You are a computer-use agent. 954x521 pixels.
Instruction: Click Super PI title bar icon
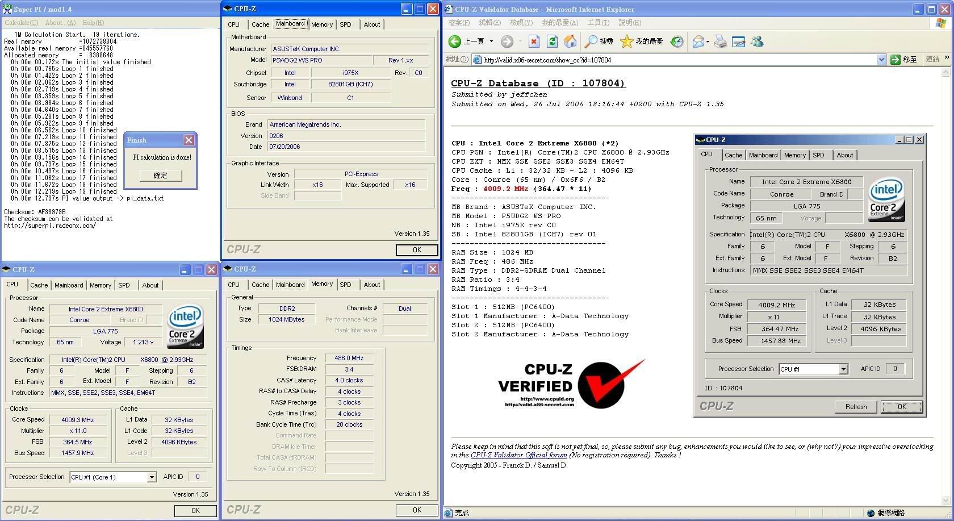point(7,9)
